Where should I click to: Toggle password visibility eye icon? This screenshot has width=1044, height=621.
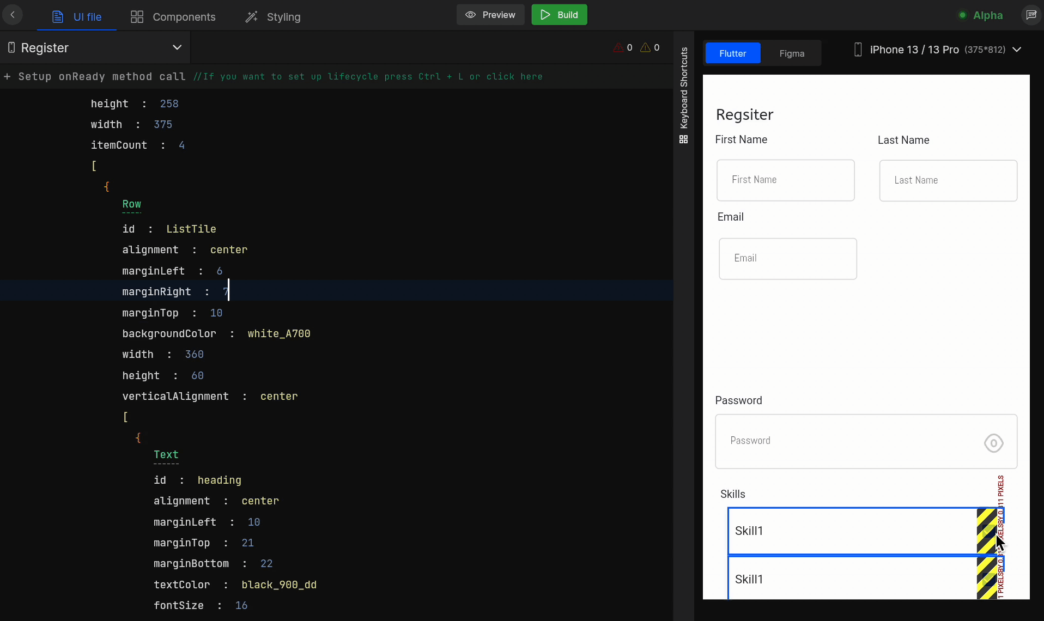point(993,443)
